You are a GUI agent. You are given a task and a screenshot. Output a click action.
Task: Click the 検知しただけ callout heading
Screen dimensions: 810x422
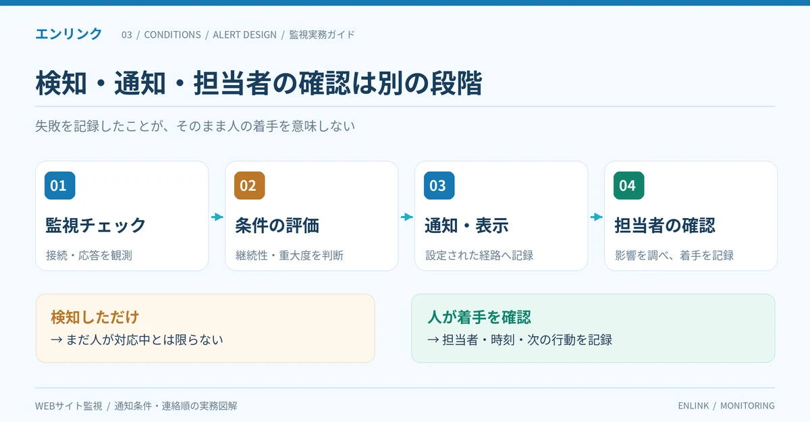(94, 317)
